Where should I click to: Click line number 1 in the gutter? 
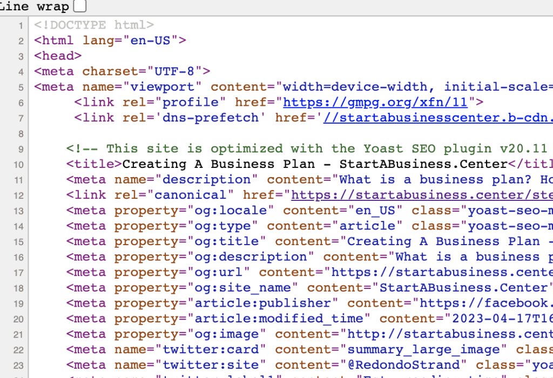point(21,25)
